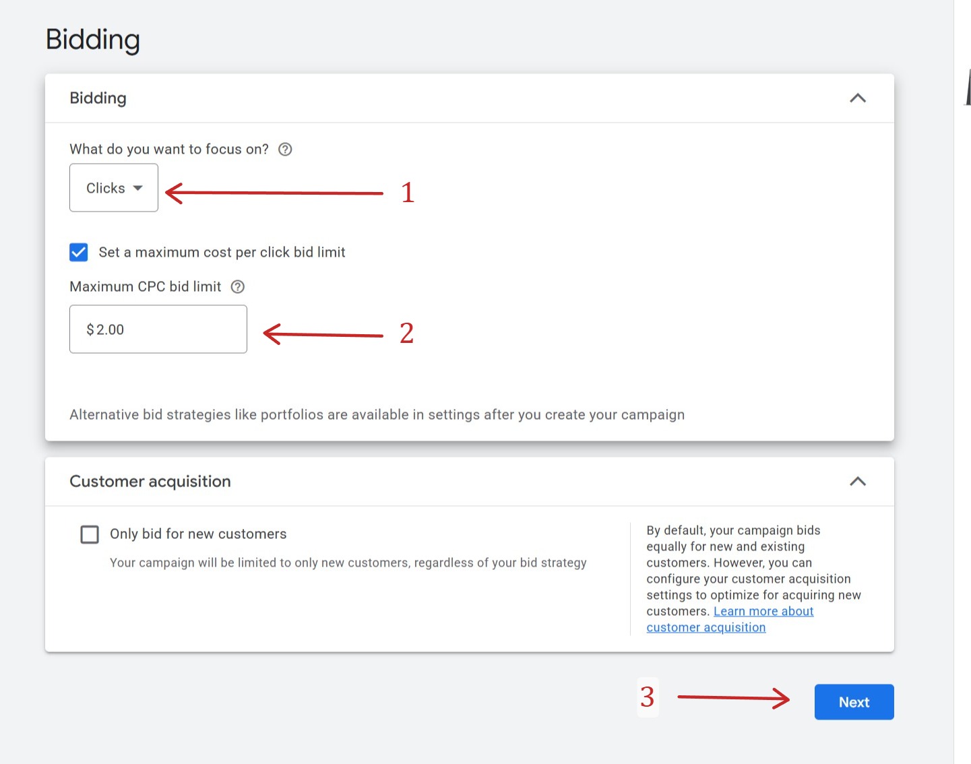Click the Customer acquisition section title

[x=150, y=482]
